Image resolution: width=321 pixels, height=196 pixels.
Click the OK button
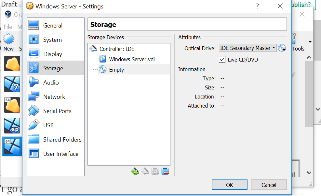click(230, 185)
